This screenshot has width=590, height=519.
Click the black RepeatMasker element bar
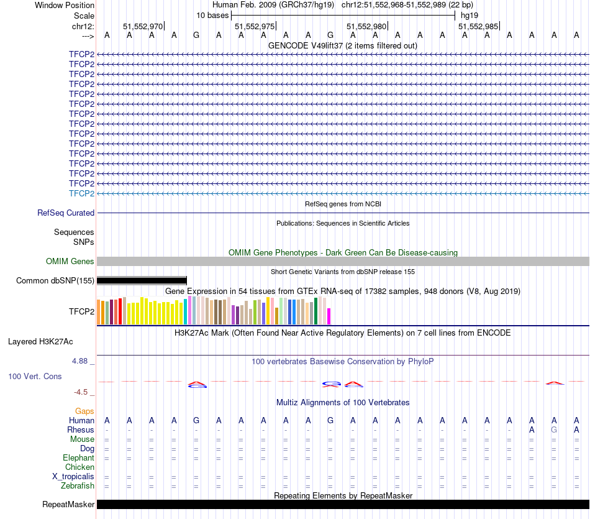343,504
